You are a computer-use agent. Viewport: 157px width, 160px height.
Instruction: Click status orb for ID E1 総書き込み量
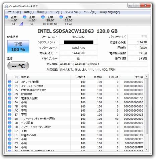(10, 135)
